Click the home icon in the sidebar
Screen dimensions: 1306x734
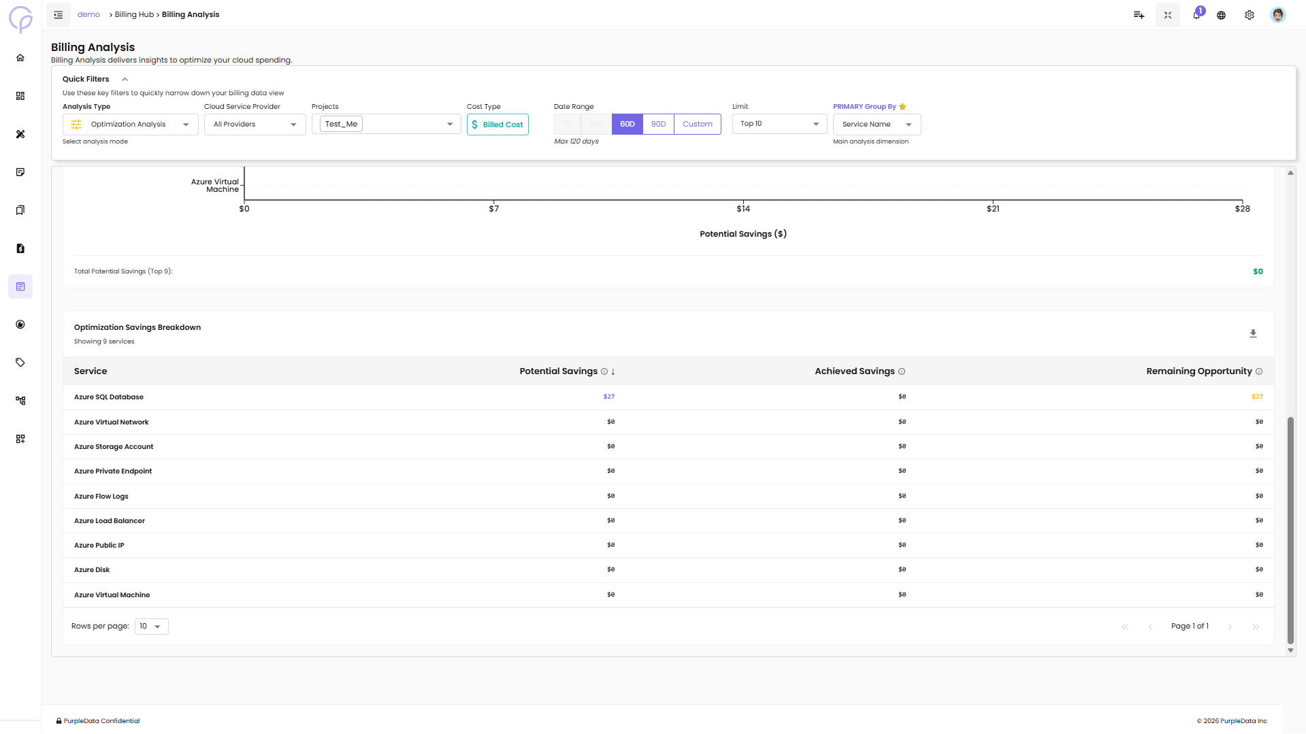tap(20, 58)
